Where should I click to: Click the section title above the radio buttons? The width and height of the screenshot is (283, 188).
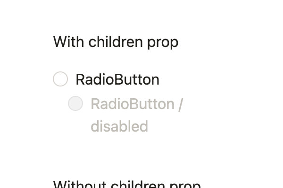[x=116, y=42]
